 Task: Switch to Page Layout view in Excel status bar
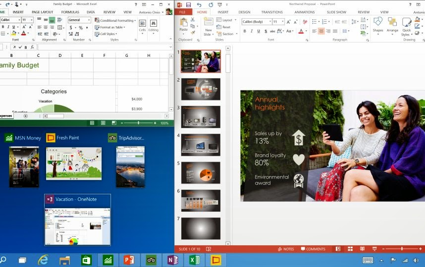pos(103,123)
